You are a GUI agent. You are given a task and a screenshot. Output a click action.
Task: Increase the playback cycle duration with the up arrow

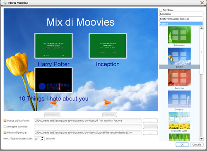tap(42, 137)
